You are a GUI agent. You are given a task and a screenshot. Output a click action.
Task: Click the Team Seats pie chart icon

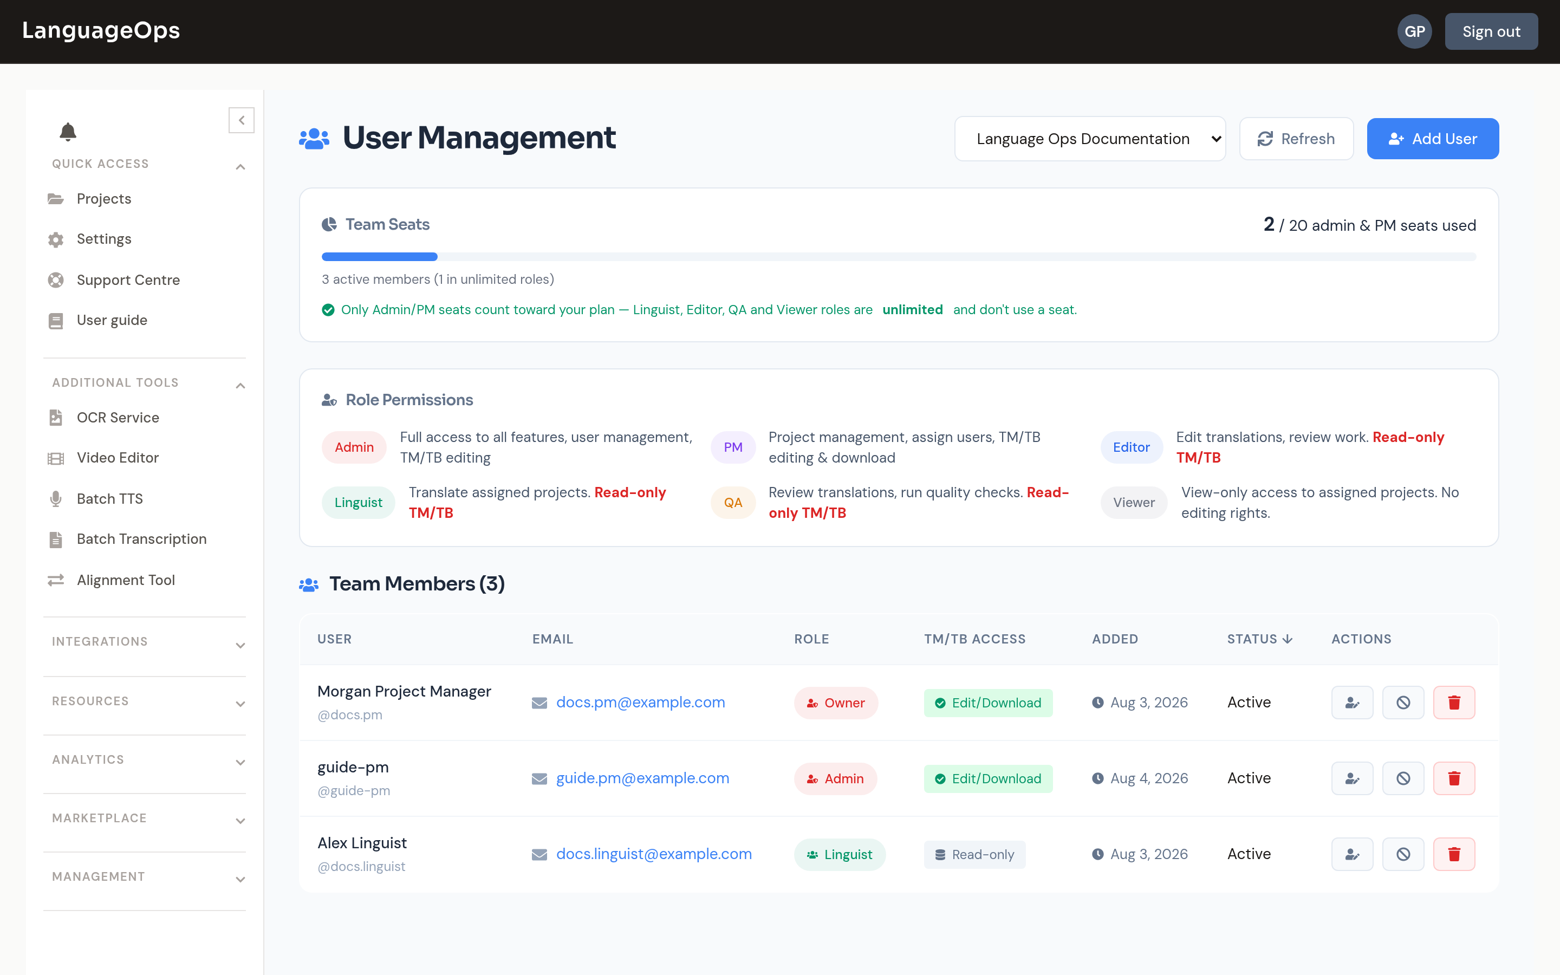coord(329,224)
